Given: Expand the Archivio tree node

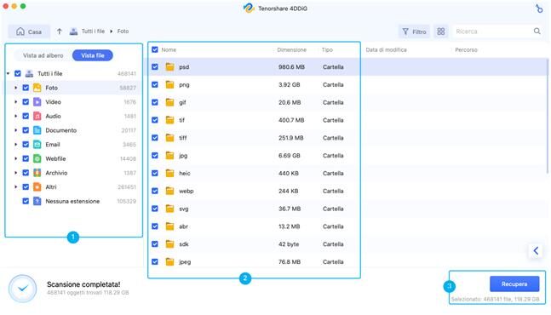Looking at the screenshot, I should tap(15, 173).
